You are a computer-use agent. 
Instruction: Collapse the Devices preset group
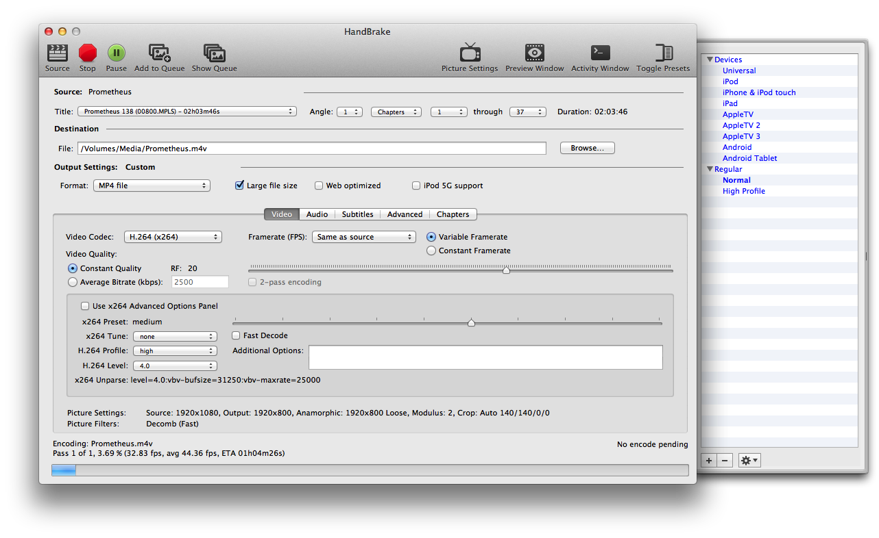pyautogui.click(x=710, y=60)
